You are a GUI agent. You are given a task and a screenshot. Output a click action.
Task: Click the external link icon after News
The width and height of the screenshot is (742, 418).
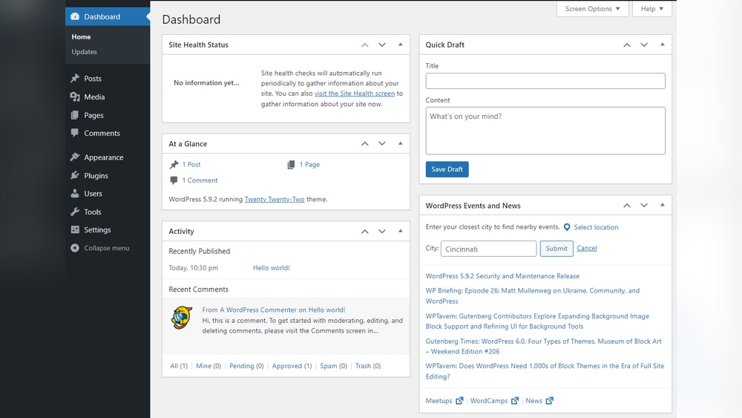(549, 400)
